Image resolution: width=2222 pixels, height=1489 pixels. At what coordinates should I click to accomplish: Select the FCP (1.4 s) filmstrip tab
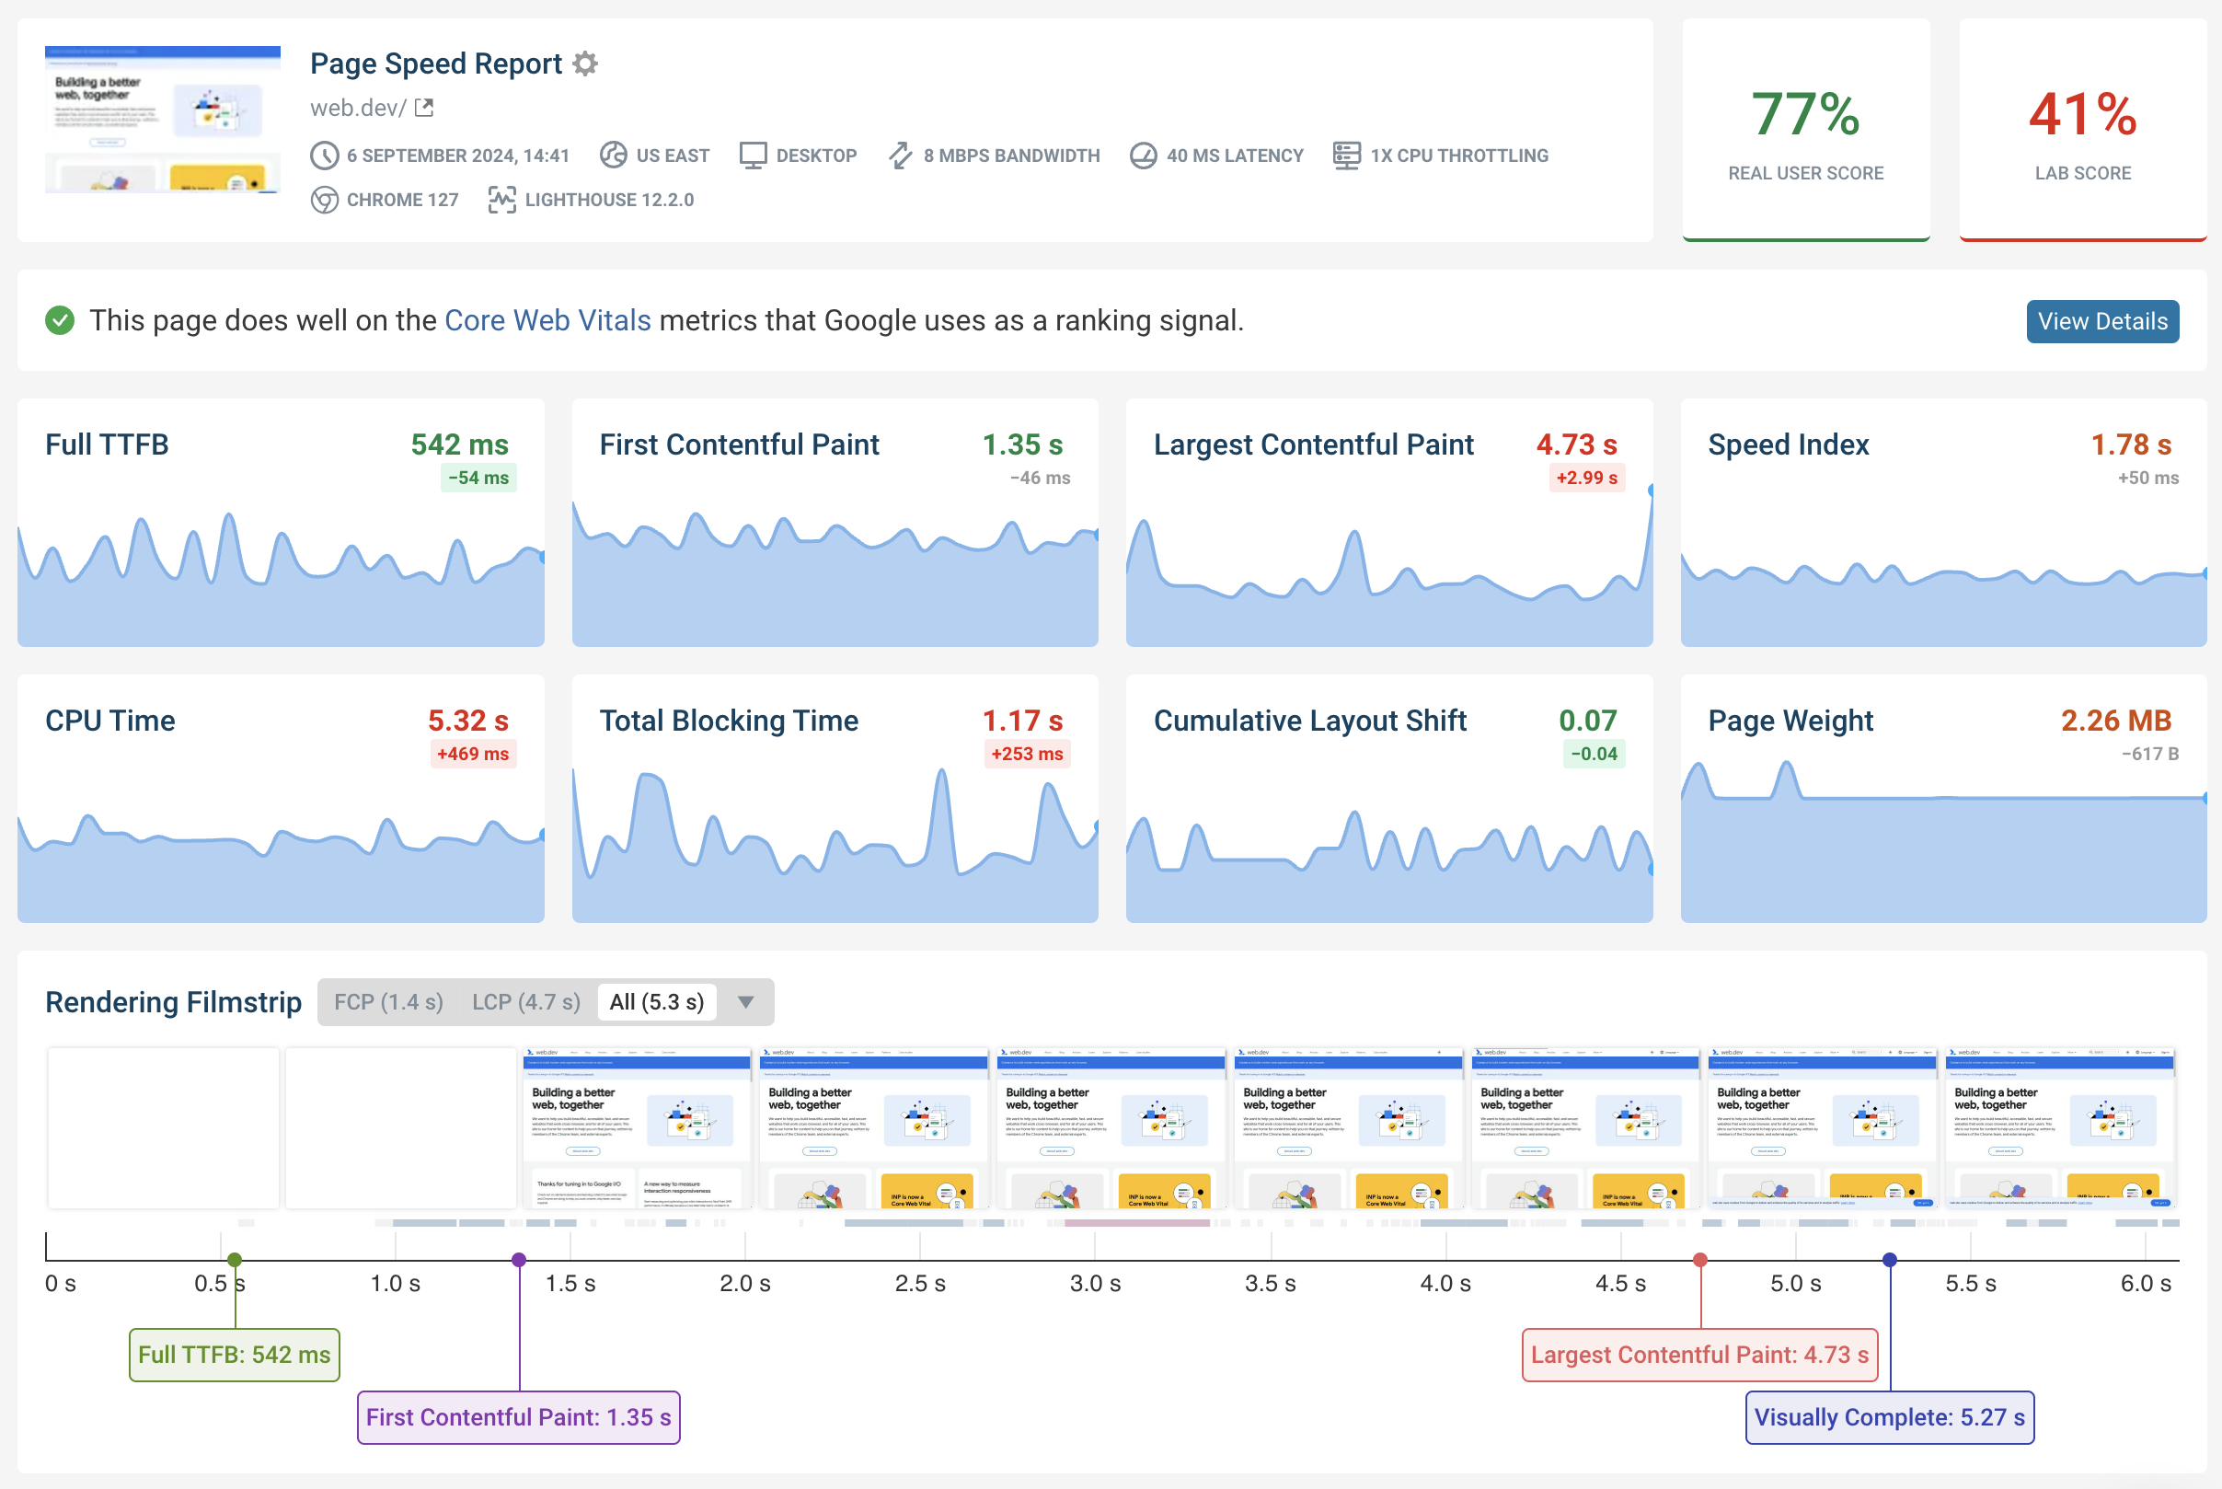pyautogui.click(x=389, y=1002)
